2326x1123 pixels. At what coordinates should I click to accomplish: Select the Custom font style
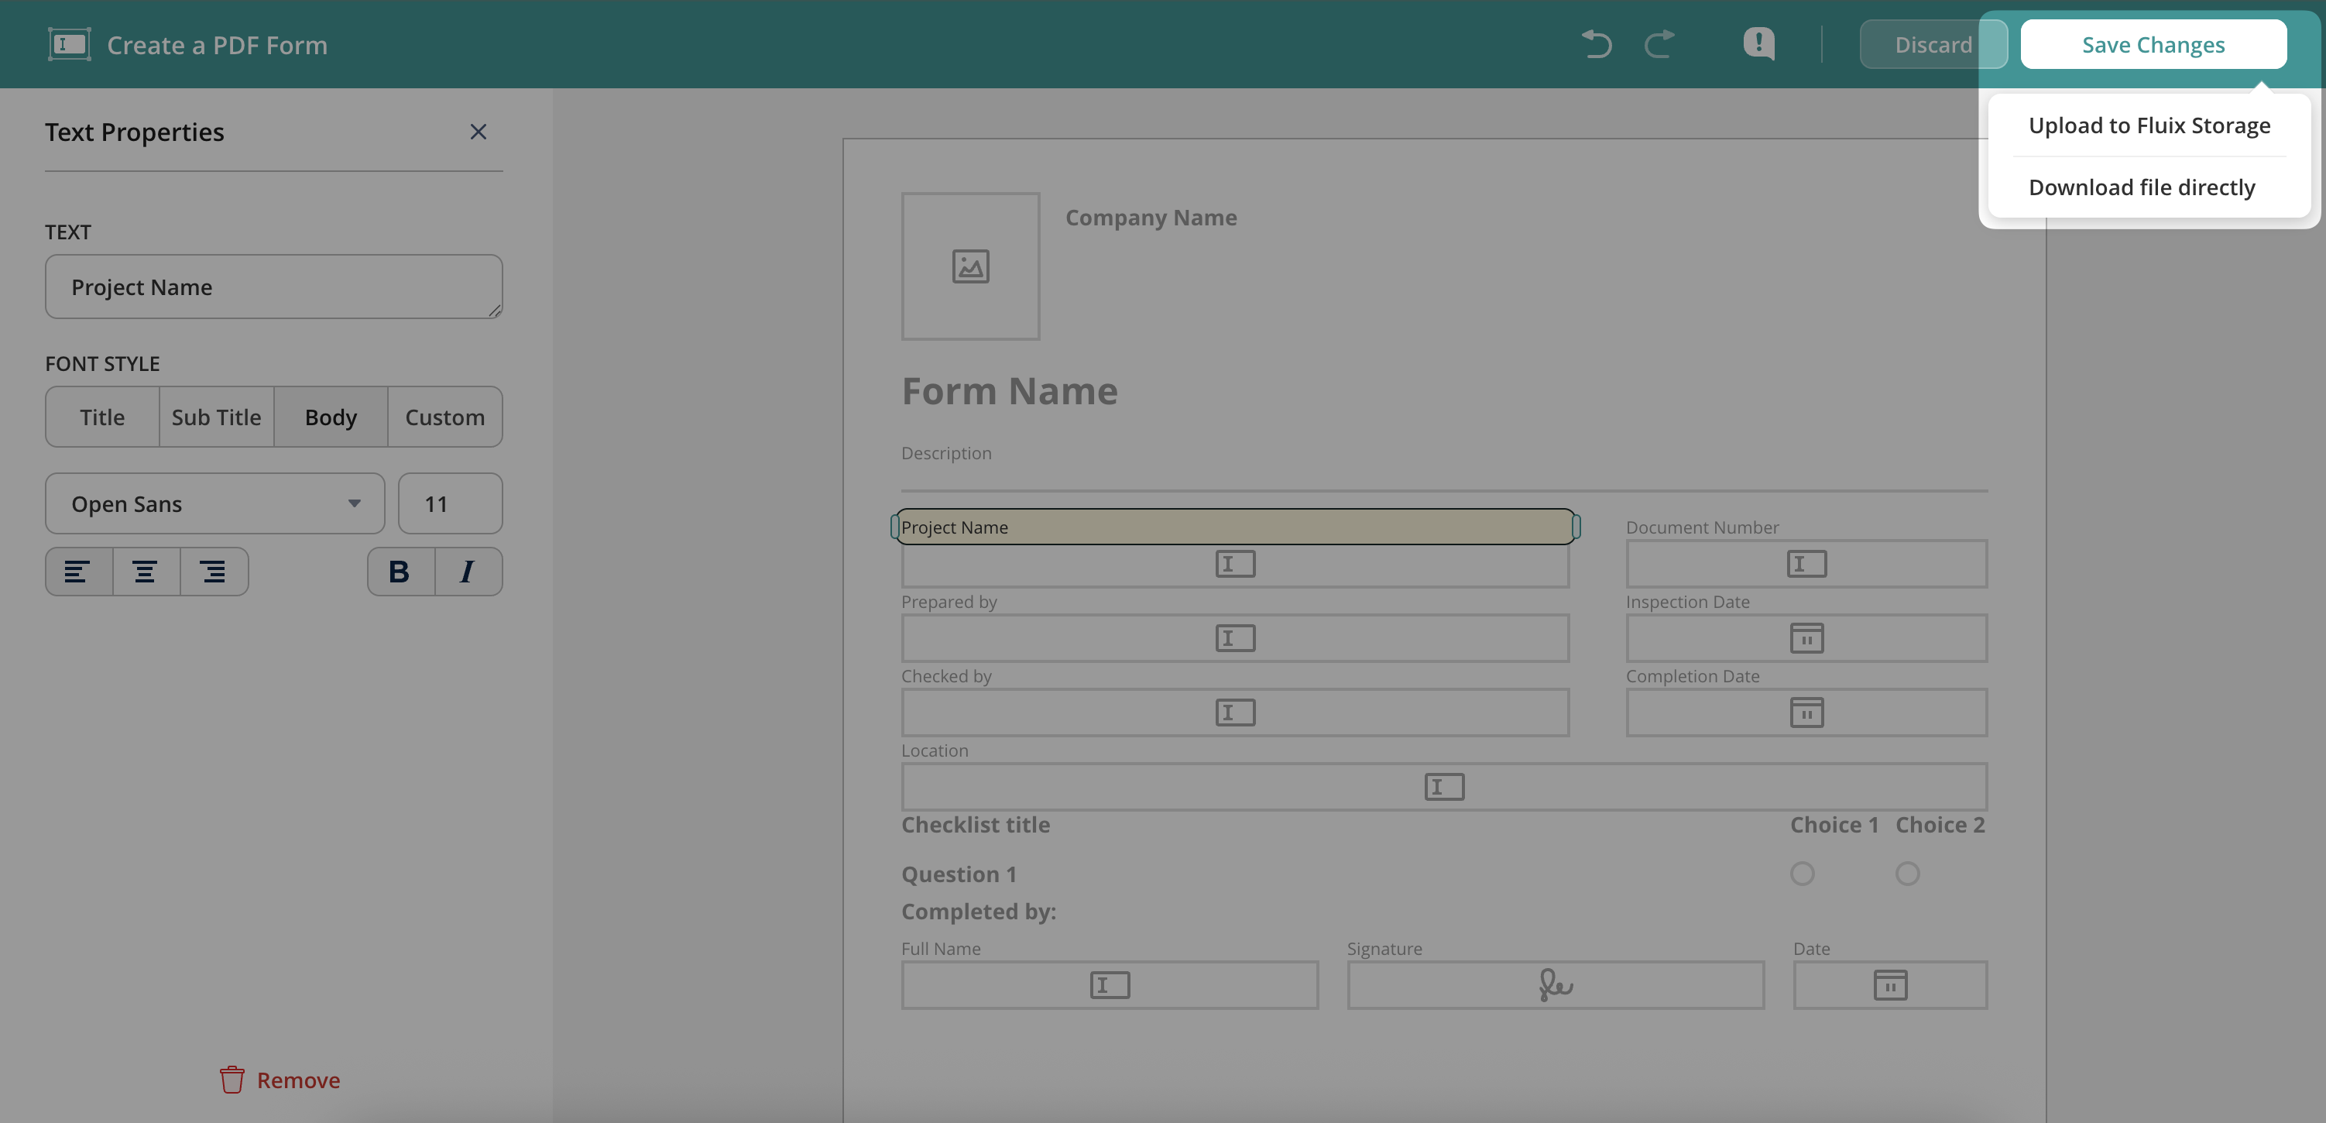pos(444,417)
